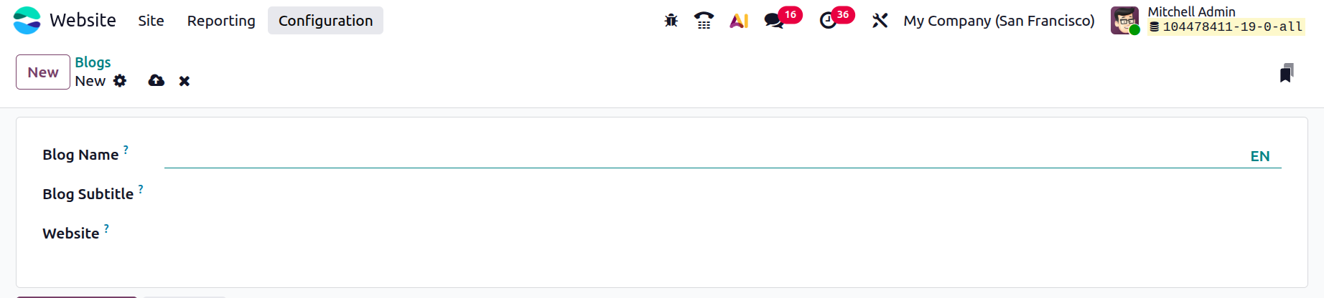
Task: Open the Reporting menu
Action: [221, 21]
